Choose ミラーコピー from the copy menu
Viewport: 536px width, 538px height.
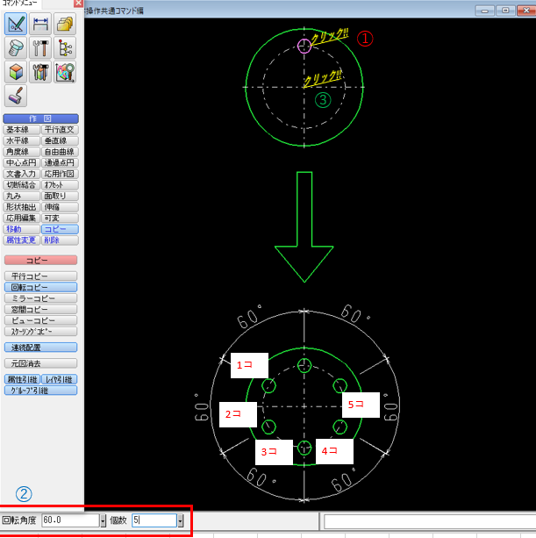[40, 298]
